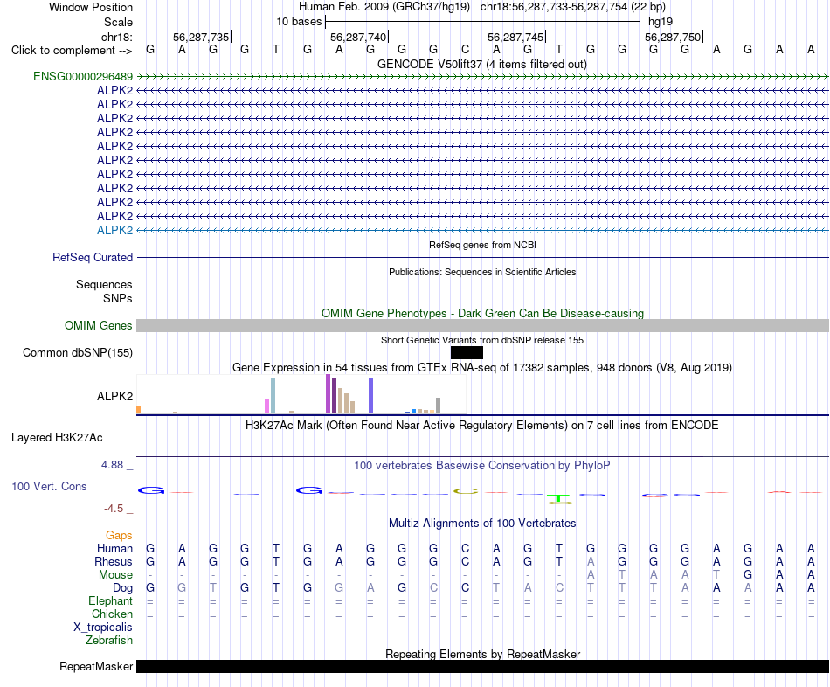This screenshot has width=830, height=687.
Task: Click the OMIM Gene Phenotypes title text
Action: click(x=482, y=313)
